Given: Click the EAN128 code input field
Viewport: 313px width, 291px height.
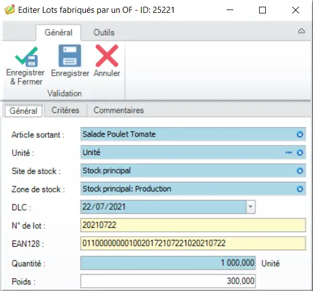Looking at the screenshot, I should click(x=193, y=243).
